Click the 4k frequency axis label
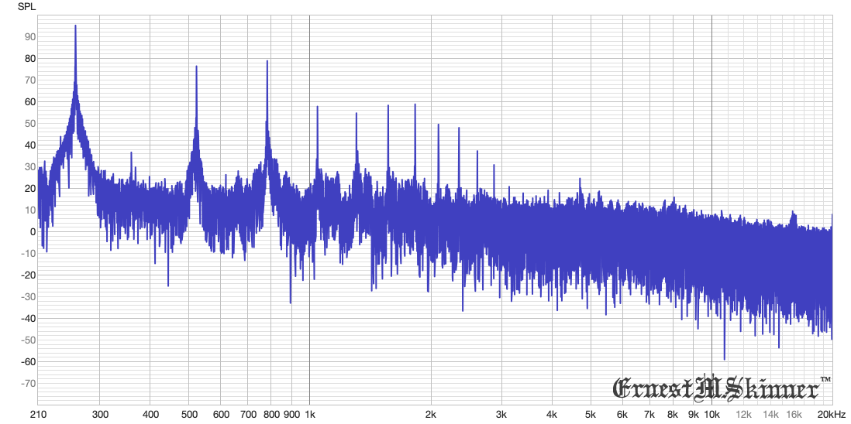Viewport: 851px width, 424px height. coord(553,414)
